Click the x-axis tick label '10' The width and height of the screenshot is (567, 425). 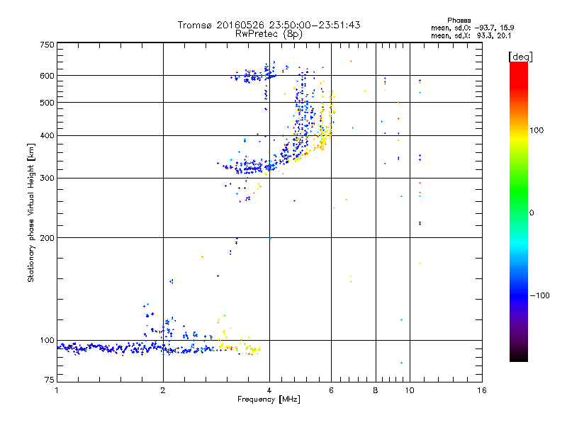[x=410, y=390]
